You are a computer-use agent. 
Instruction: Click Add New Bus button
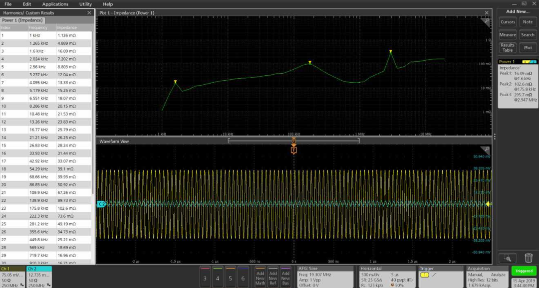pyautogui.click(x=285, y=276)
